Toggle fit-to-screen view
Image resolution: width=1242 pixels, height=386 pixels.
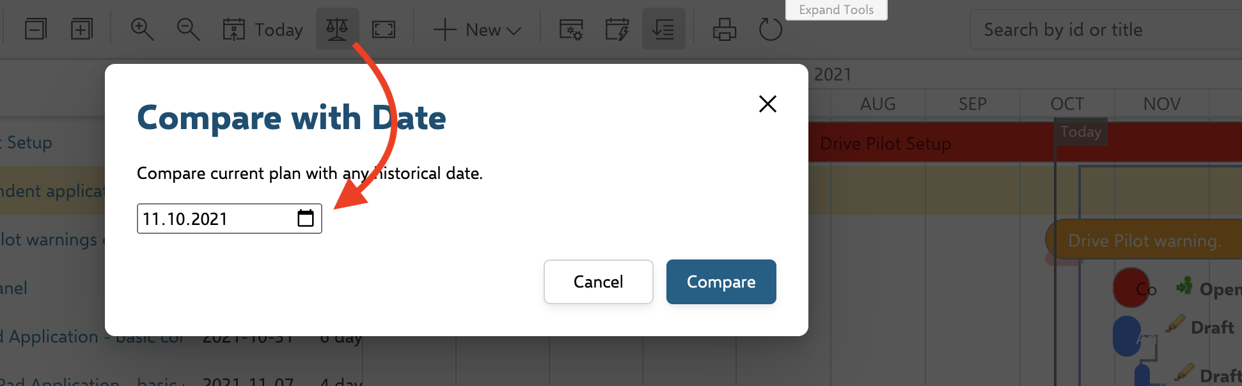tap(384, 29)
